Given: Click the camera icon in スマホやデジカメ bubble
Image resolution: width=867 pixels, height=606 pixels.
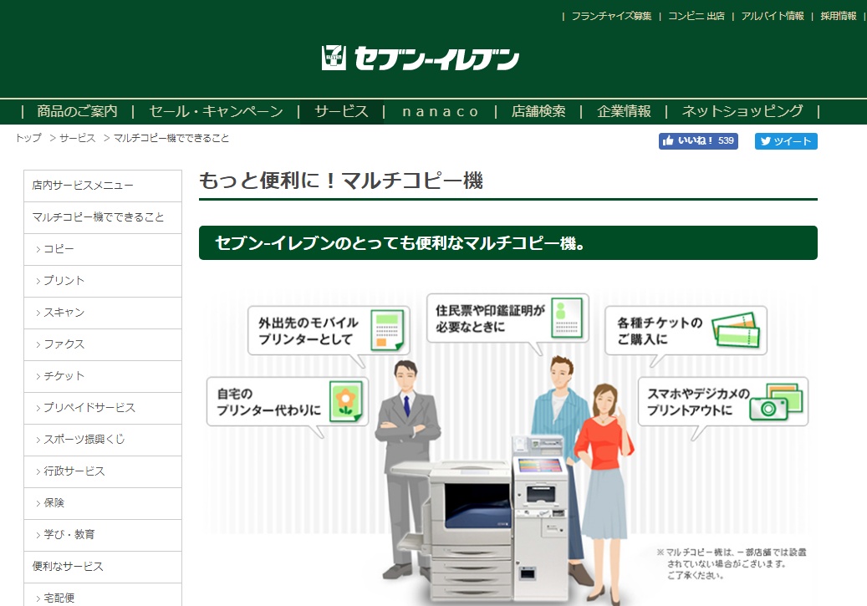Looking at the screenshot, I should [775, 402].
